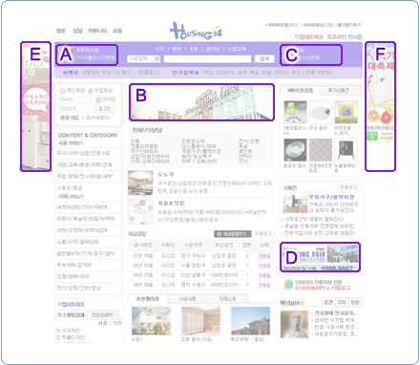The height and width of the screenshot is (365, 420).
Task: Open the 시공업체 search category dropdown
Action: pyautogui.click(x=143, y=59)
